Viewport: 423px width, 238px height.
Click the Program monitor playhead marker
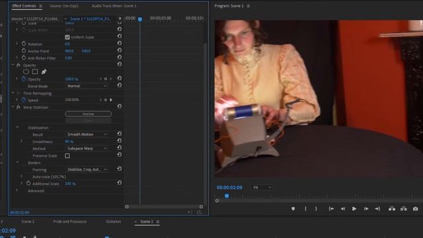(x=227, y=196)
